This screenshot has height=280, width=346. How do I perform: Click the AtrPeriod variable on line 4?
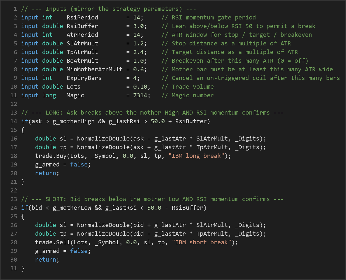pyautogui.click(x=82, y=35)
